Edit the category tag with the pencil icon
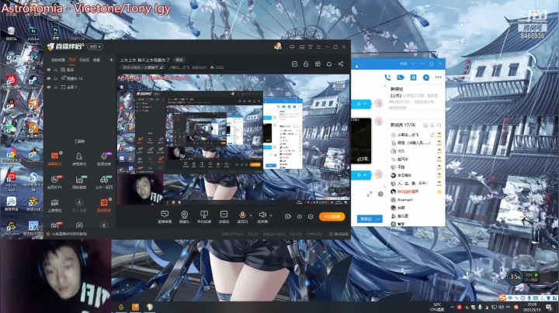This screenshot has height=313, width=559. tap(161, 67)
